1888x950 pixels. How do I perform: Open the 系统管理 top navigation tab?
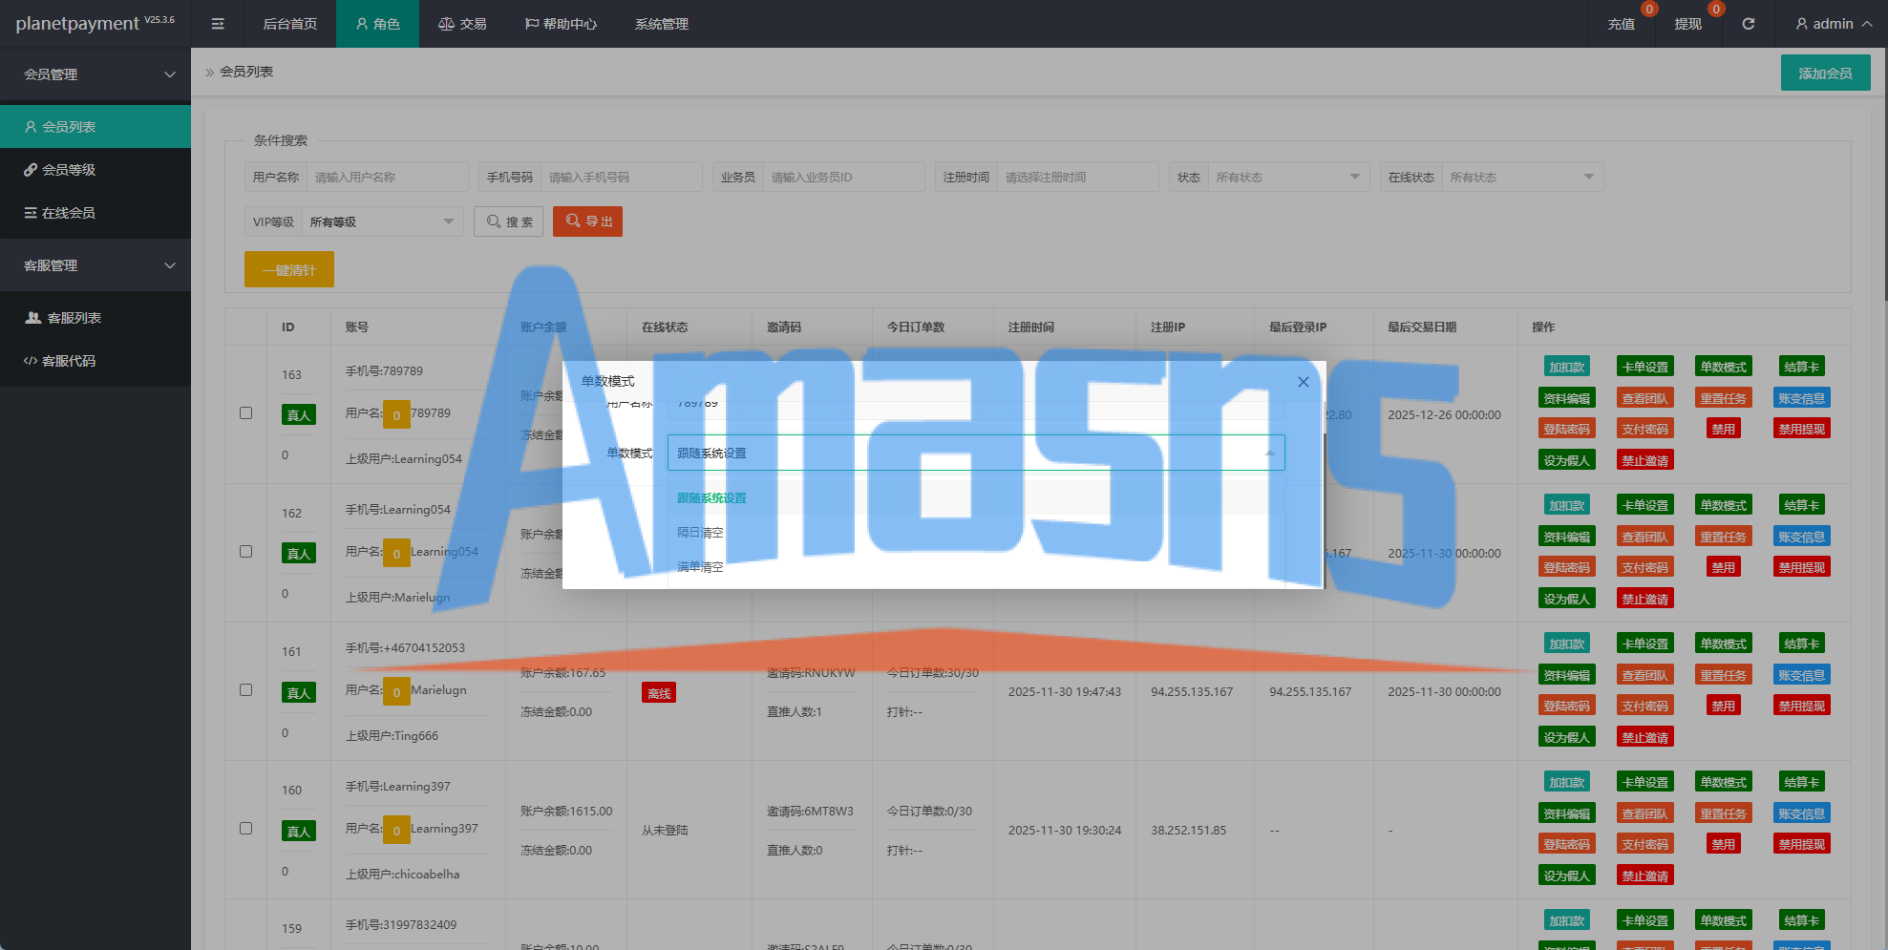(662, 24)
